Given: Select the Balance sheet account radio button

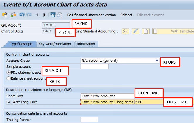Looking at the screenshot, I should point(8,78).
